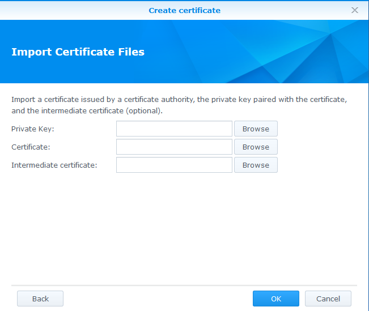Browse for the Certificate file

[x=256, y=147]
